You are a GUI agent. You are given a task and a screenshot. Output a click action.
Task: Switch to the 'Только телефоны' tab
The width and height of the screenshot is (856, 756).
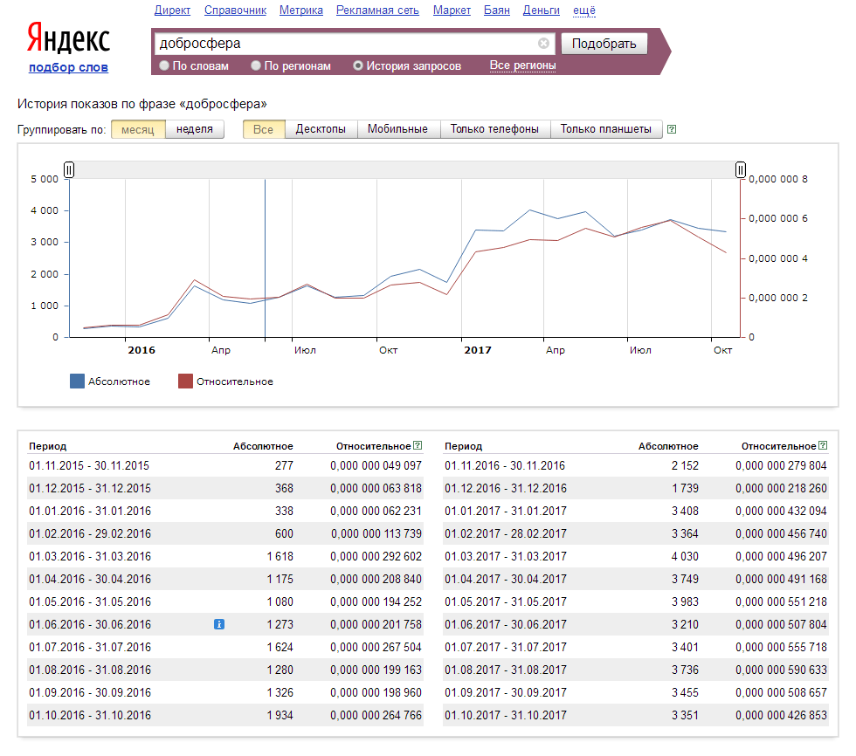[x=494, y=129]
